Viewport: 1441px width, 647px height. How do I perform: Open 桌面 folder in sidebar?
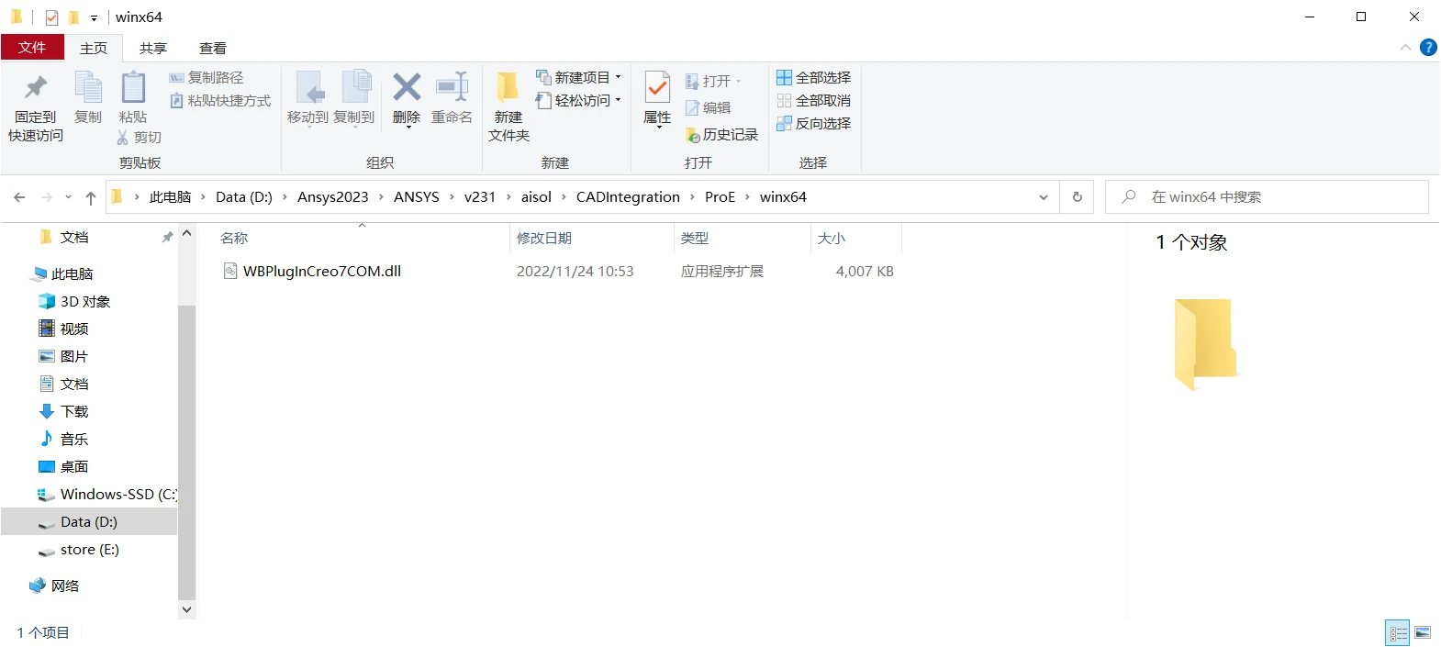pos(74,467)
